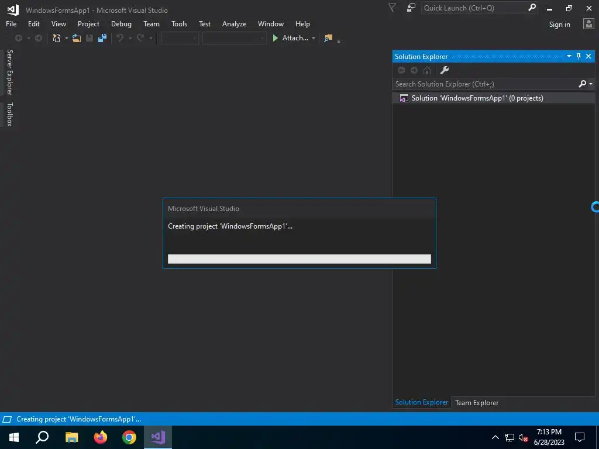Viewport: 599px width, 449px height.
Task: Click the Quick Launch magnifier icon
Action: [532, 8]
